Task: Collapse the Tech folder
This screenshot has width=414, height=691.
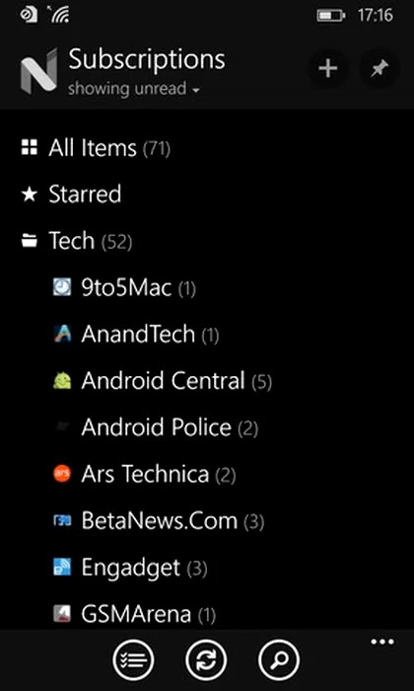Action: (77, 241)
